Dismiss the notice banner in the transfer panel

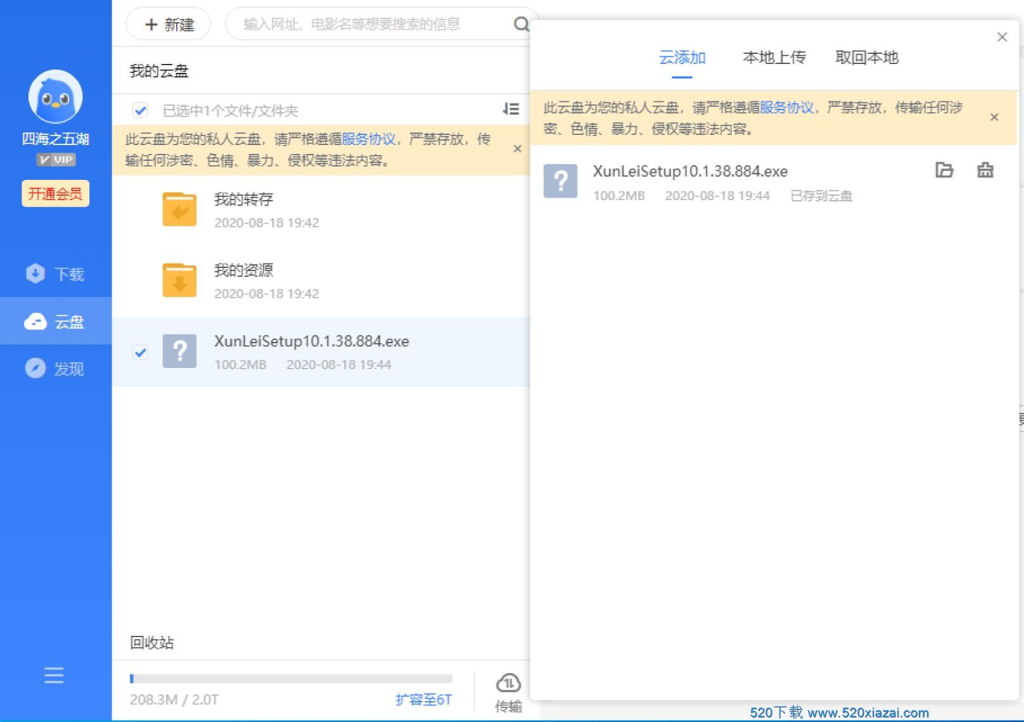994,117
